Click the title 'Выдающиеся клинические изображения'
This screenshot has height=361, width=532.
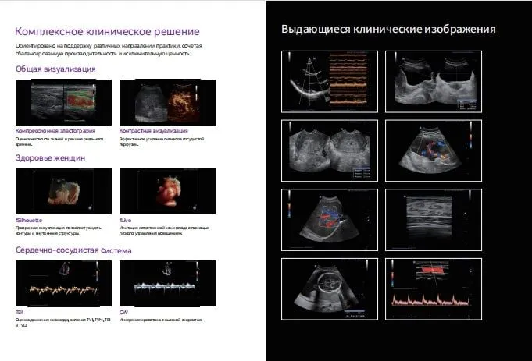click(388, 29)
